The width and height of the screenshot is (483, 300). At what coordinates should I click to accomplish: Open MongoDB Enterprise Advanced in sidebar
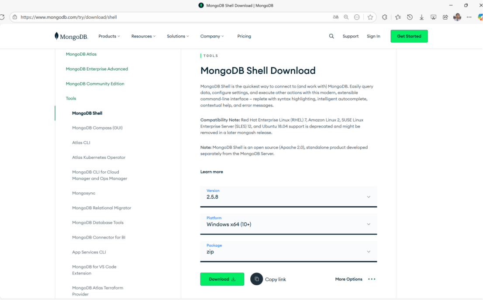pos(97,69)
